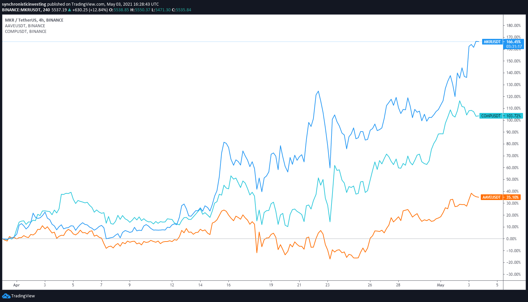Click the 180.00% price scale label
The image size is (528, 302).
tap(514, 26)
